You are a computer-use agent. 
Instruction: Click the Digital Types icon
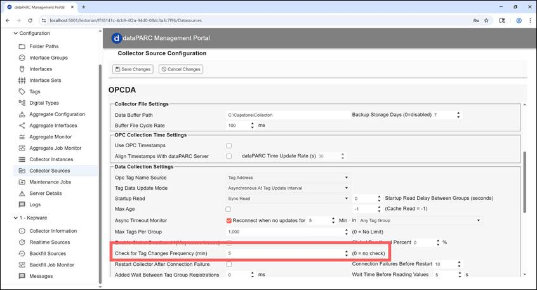click(22, 103)
